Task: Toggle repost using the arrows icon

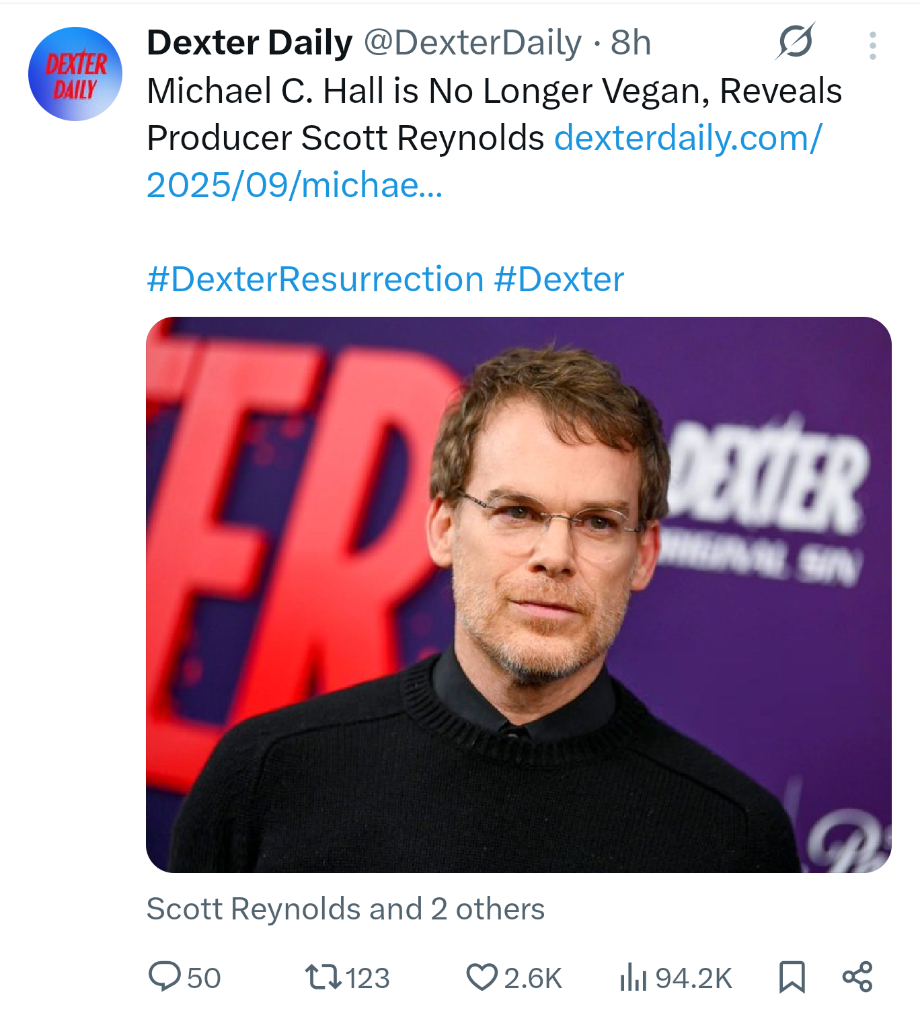Action: 323,977
